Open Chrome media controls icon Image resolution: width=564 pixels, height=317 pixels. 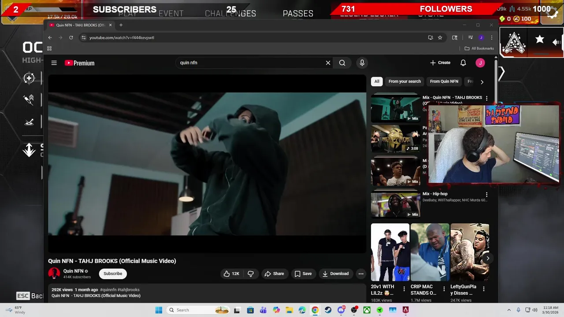[x=470, y=38]
